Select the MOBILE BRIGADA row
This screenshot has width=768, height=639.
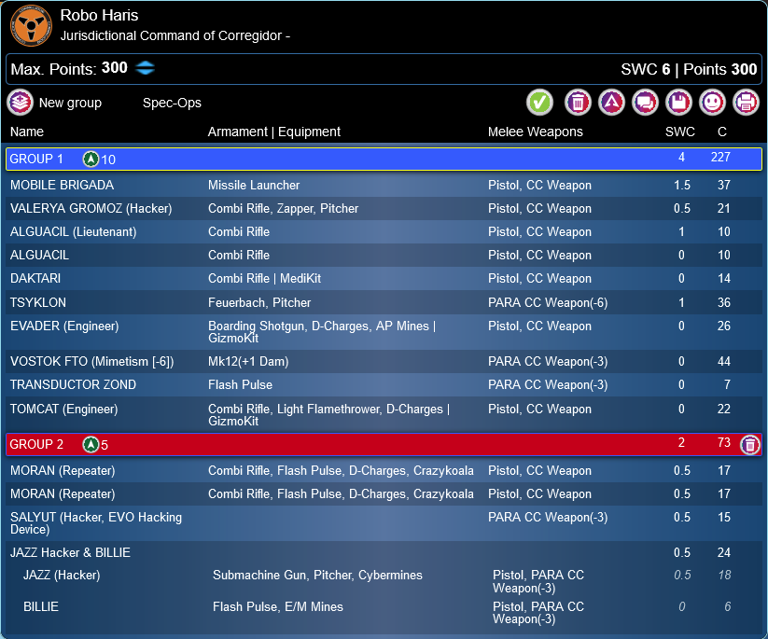(384, 185)
